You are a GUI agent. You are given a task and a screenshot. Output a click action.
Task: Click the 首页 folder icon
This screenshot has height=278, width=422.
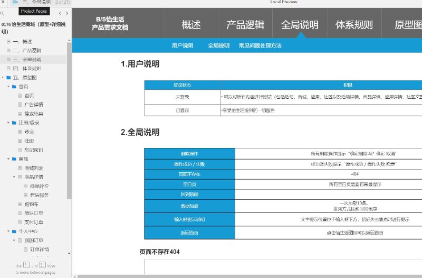click(14, 87)
